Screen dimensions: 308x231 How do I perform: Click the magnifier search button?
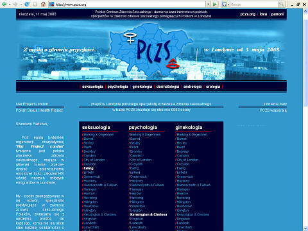coord(282,4)
